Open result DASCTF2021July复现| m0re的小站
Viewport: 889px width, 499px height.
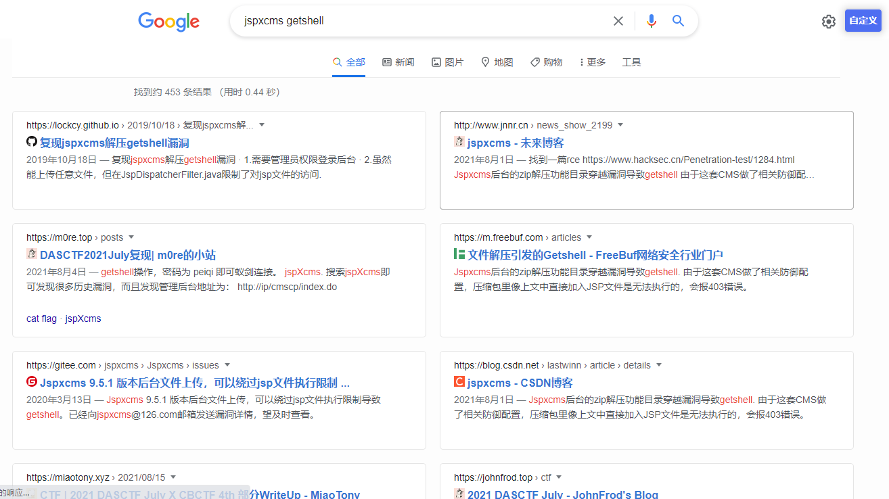pyautogui.click(x=128, y=255)
